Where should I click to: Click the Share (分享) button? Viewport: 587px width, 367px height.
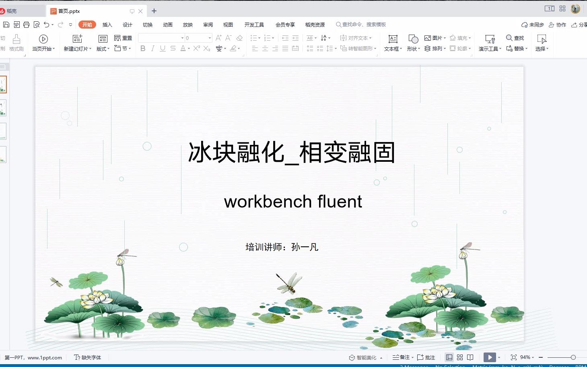(x=579, y=25)
